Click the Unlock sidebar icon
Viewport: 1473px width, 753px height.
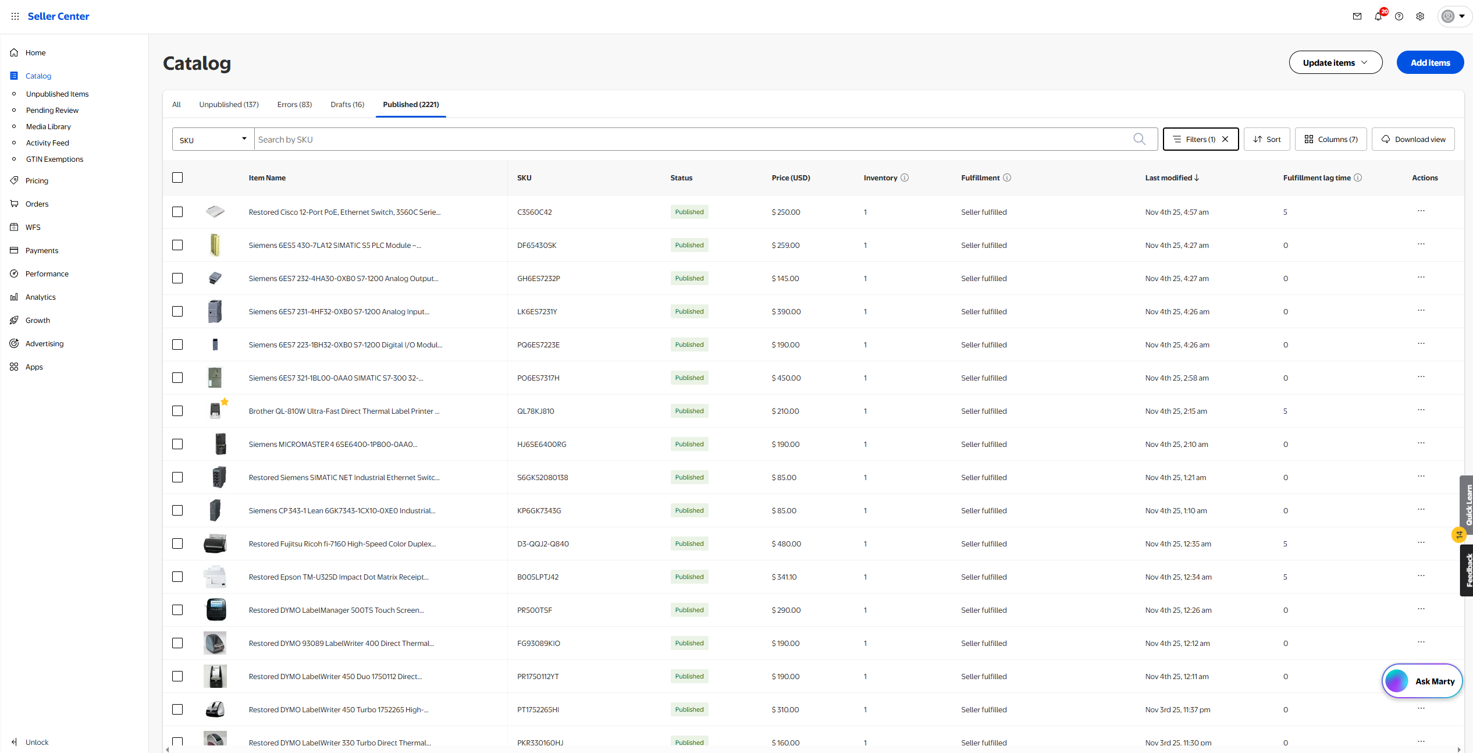[x=14, y=742]
